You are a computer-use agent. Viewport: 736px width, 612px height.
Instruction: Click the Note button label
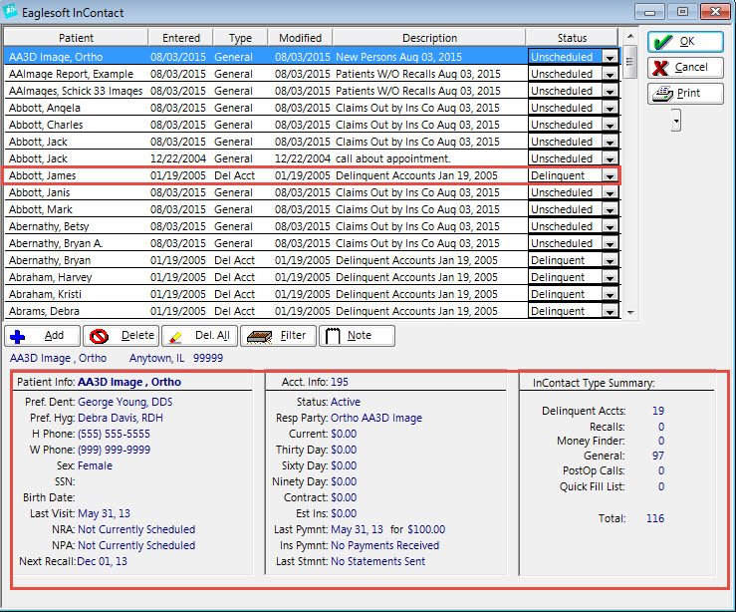[360, 335]
